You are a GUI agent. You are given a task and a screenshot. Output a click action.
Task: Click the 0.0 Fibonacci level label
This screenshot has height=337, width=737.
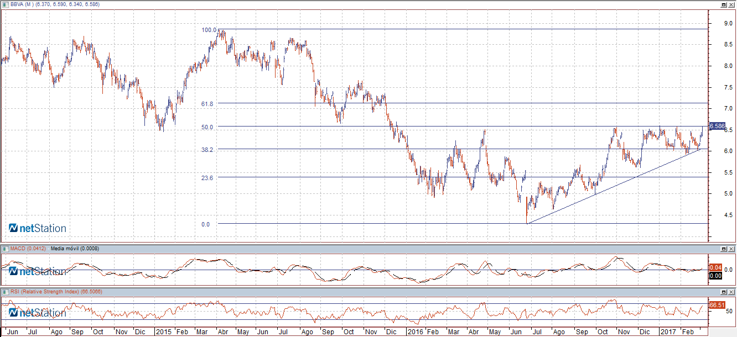tap(205, 224)
